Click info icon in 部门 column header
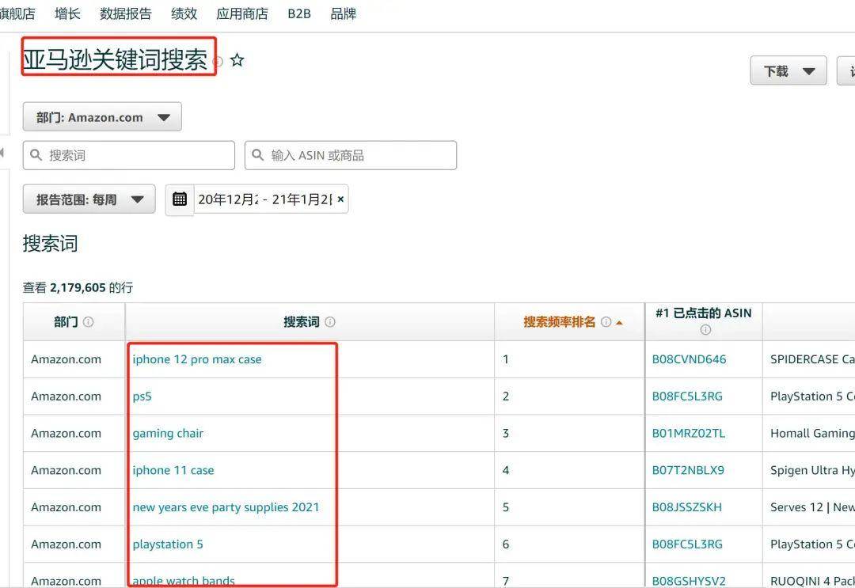The width and height of the screenshot is (855, 588). [88, 321]
